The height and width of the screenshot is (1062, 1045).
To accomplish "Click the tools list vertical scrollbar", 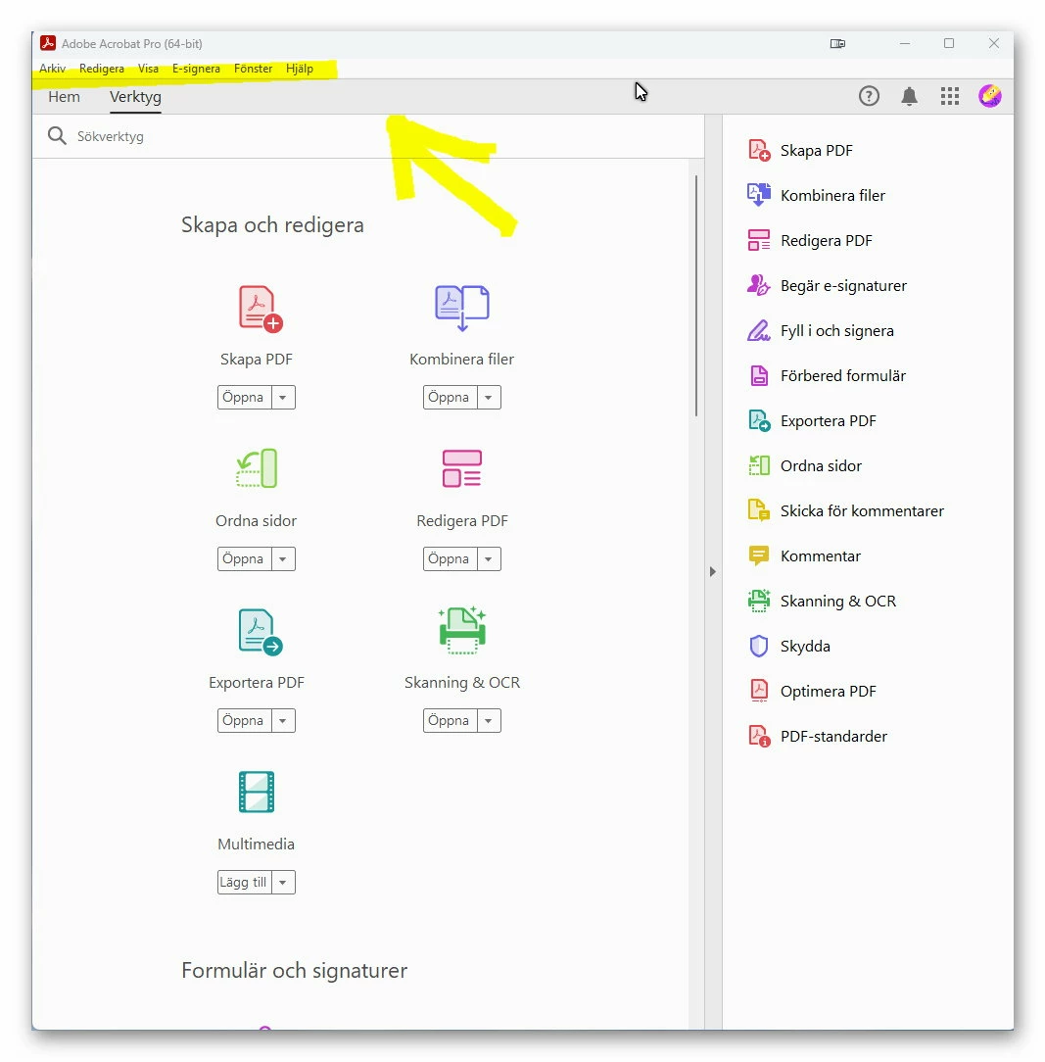I will (x=696, y=295).
